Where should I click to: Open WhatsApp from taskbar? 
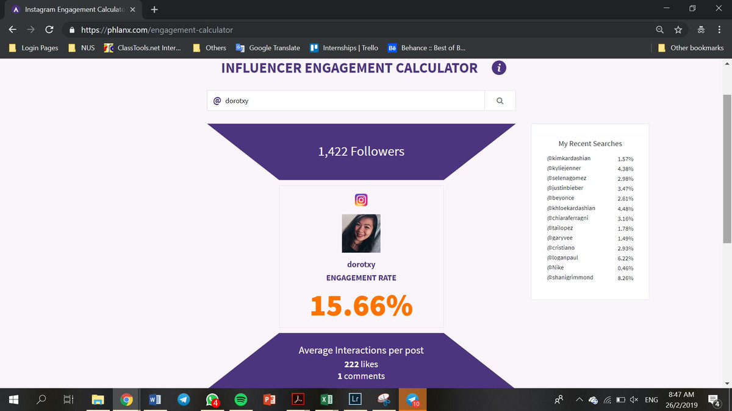point(212,399)
